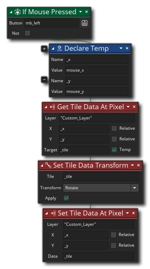Collapse the Set Tile Data At Pixel node
Viewport: 150px width, 269px height.
coord(47,213)
